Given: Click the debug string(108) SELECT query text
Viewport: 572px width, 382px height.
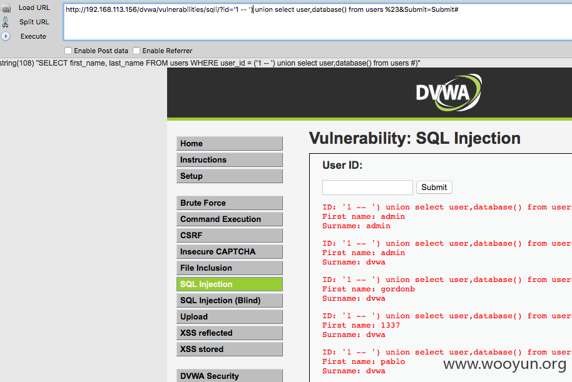Looking at the screenshot, I should [x=210, y=63].
